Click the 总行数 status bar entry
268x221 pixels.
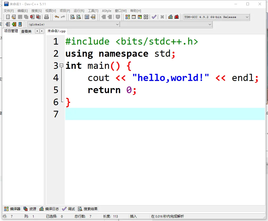83,217
